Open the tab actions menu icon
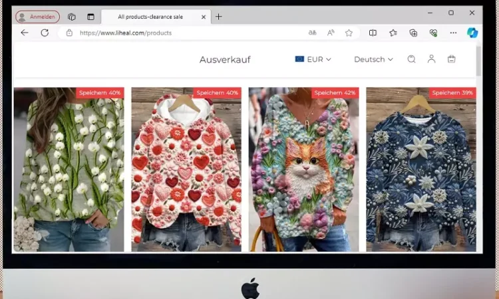Screen dimensions: 499x299 click(90, 17)
